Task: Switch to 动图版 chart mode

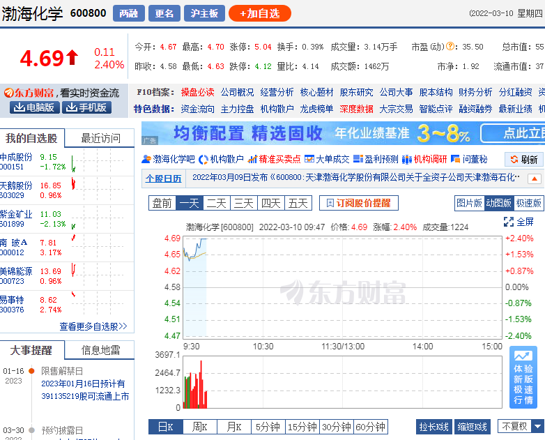Action: (499, 203)
